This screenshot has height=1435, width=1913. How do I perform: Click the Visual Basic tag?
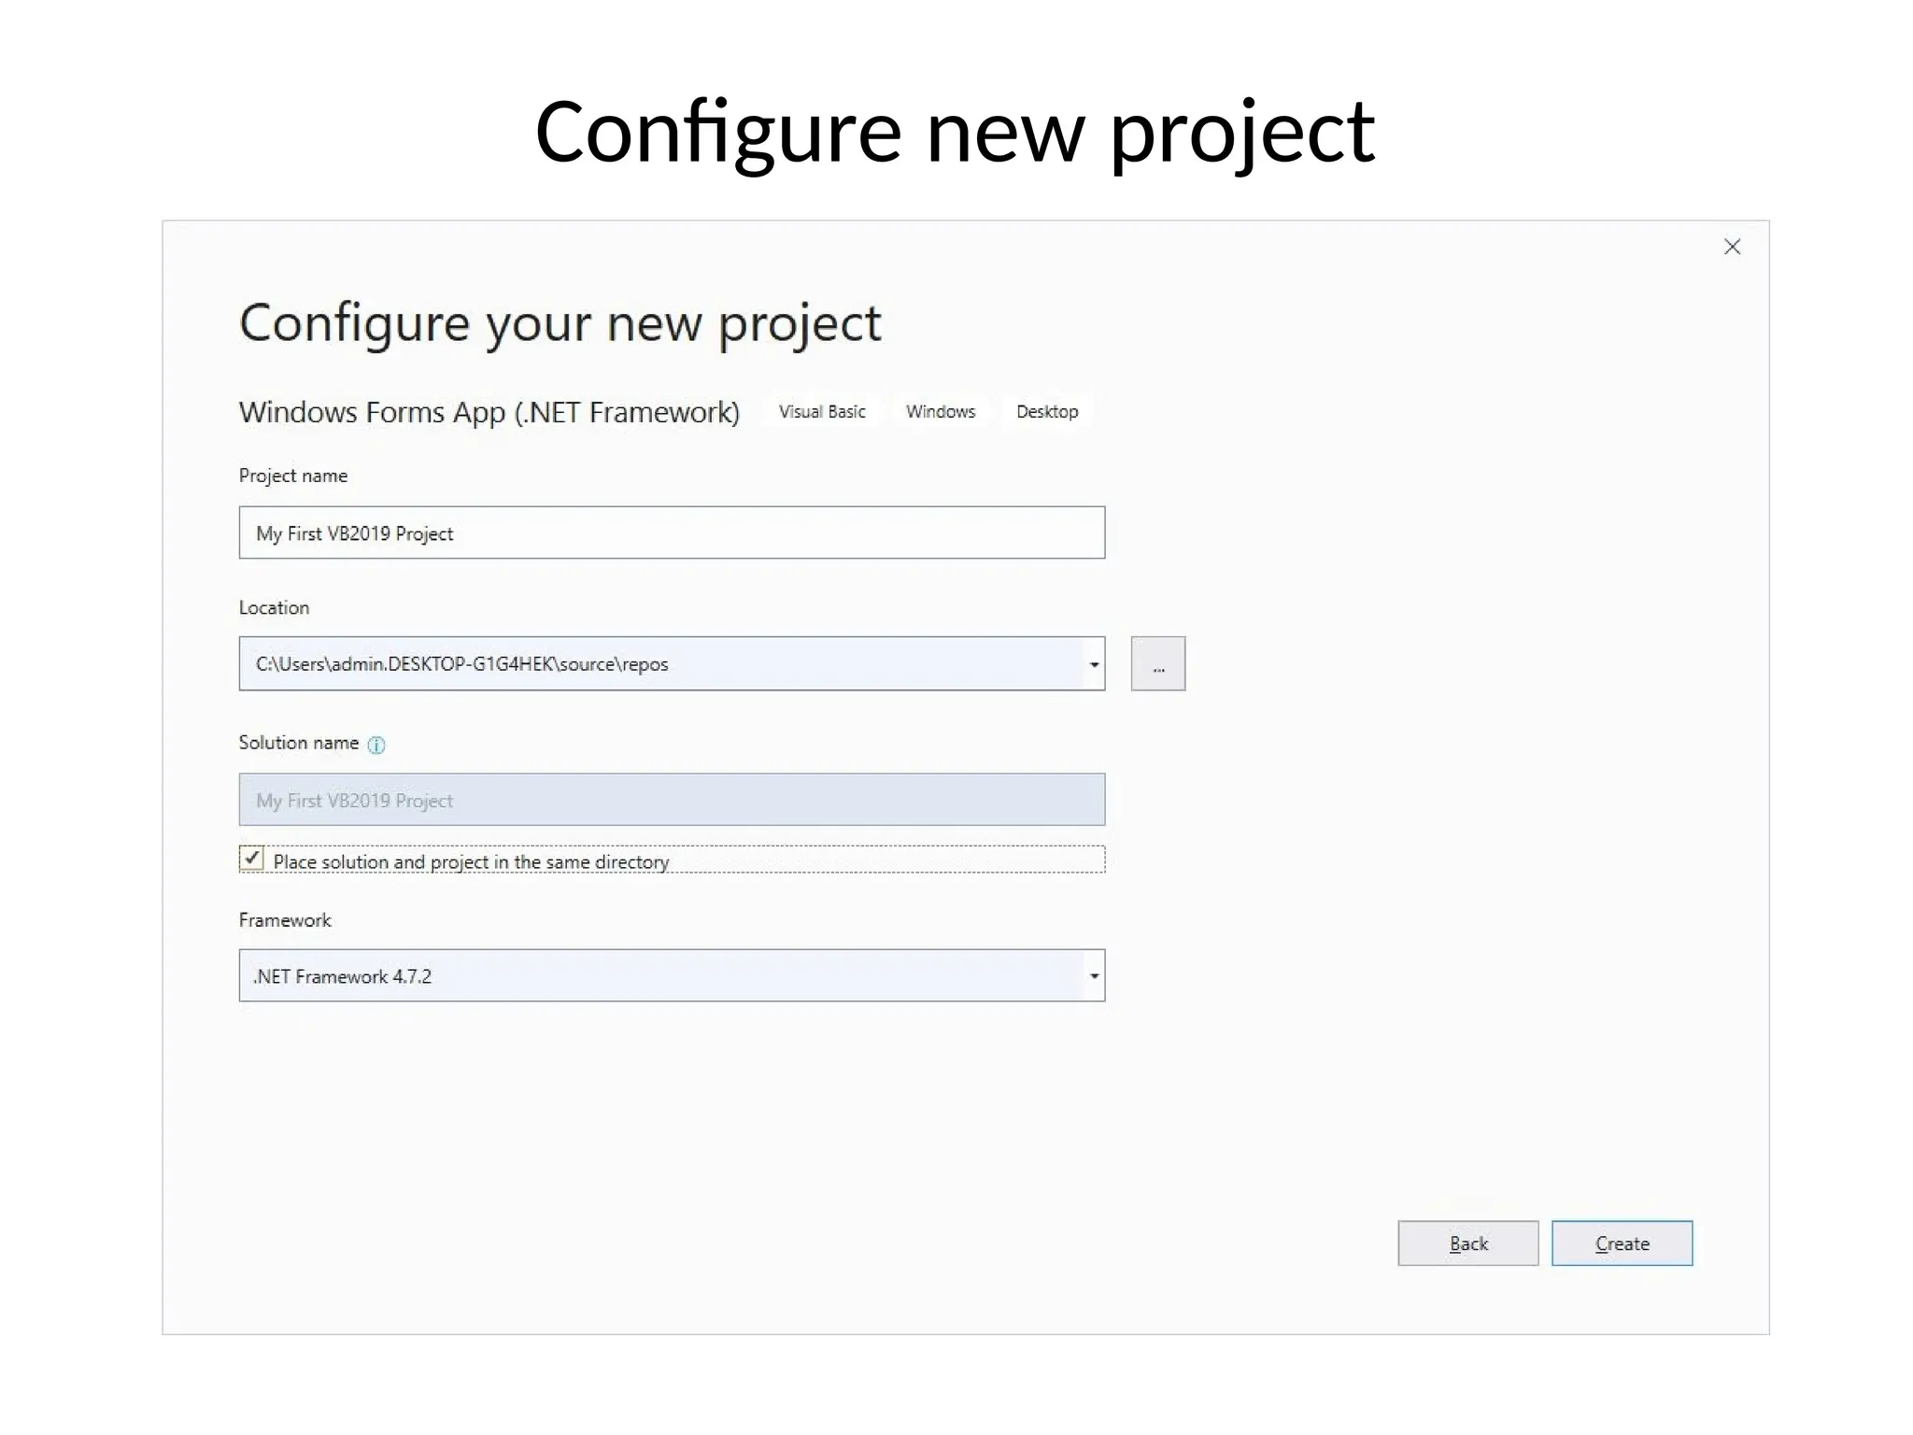[x=822, y=412]
